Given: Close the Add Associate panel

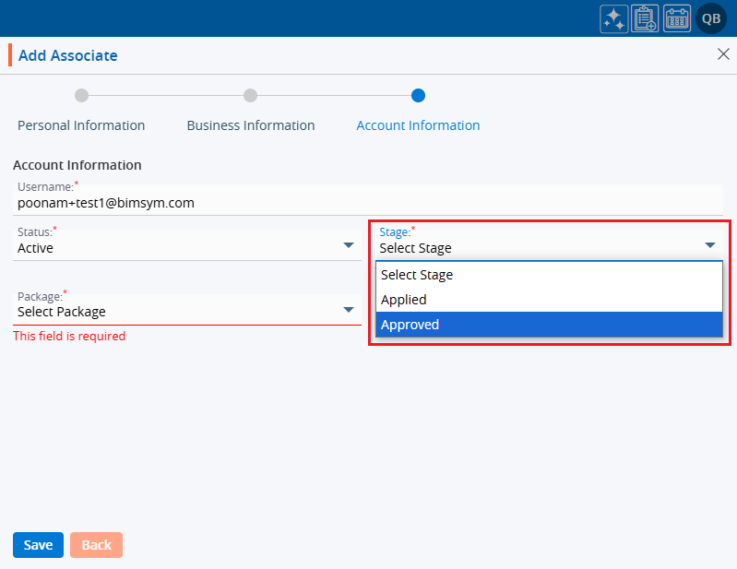Looking at the screenshot, I should (723, 54).
